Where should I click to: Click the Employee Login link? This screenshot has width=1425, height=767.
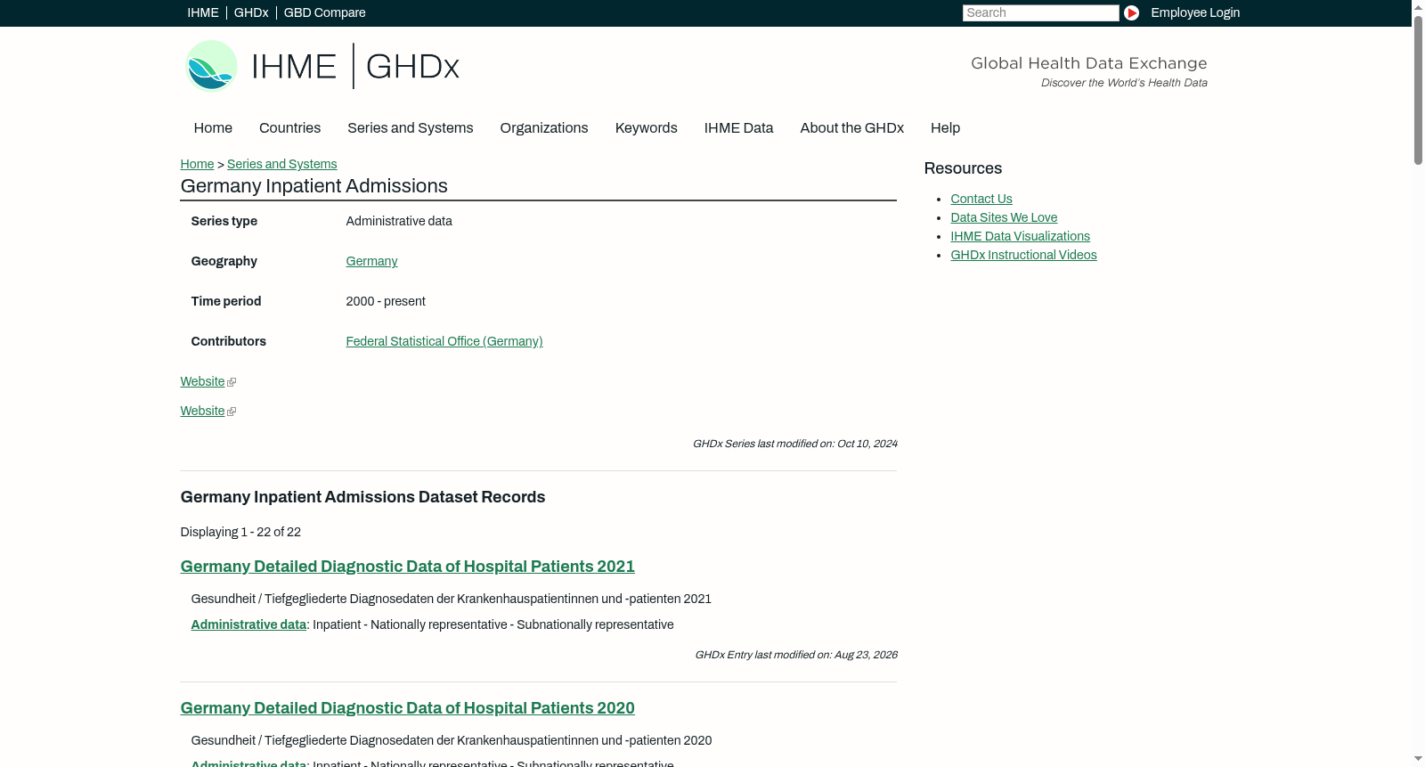click(1195, 12)
